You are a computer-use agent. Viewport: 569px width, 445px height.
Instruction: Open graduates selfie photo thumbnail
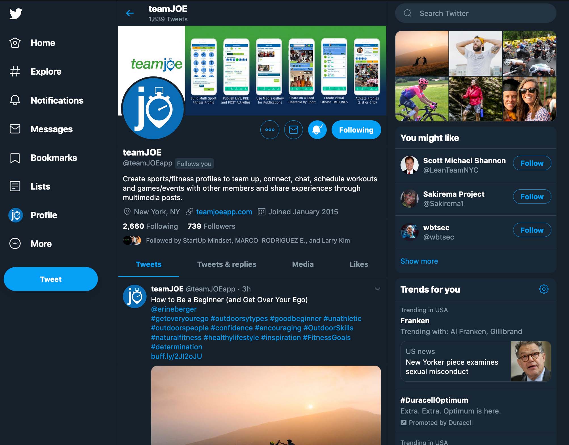(530, 99)
